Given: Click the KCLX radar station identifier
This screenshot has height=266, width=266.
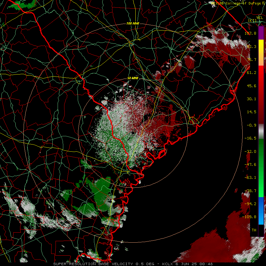Looking at the screenshot, I should coord(168,264).
